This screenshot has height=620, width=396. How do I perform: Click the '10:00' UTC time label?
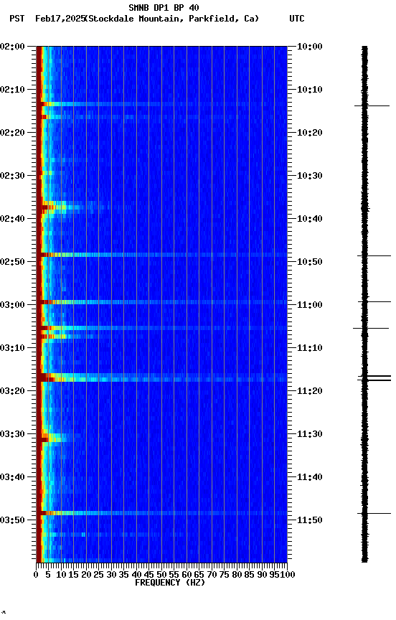pos(310,47)
